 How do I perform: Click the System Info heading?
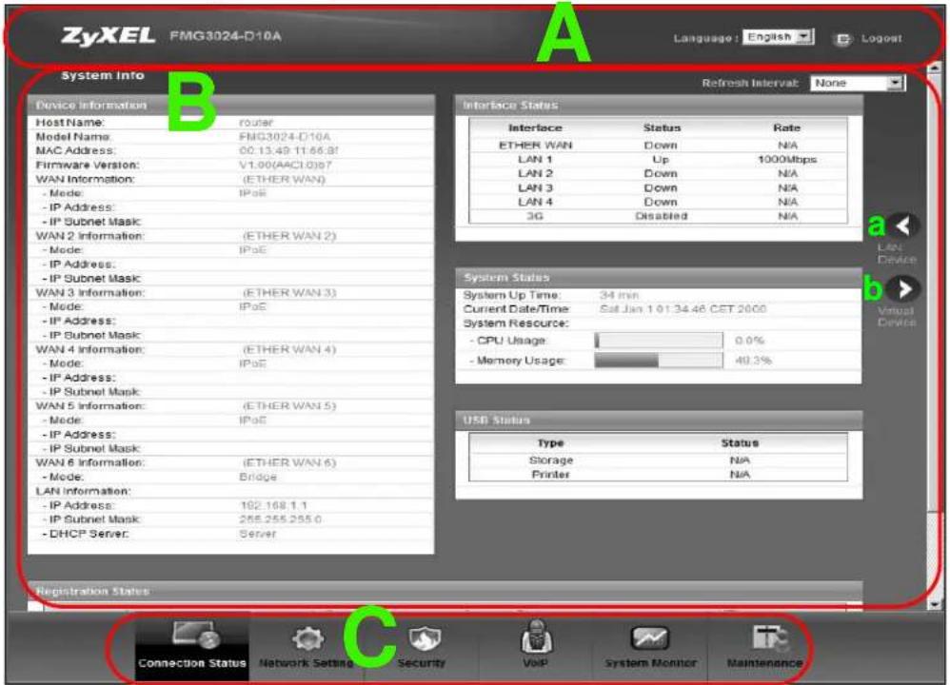(103, 76)
